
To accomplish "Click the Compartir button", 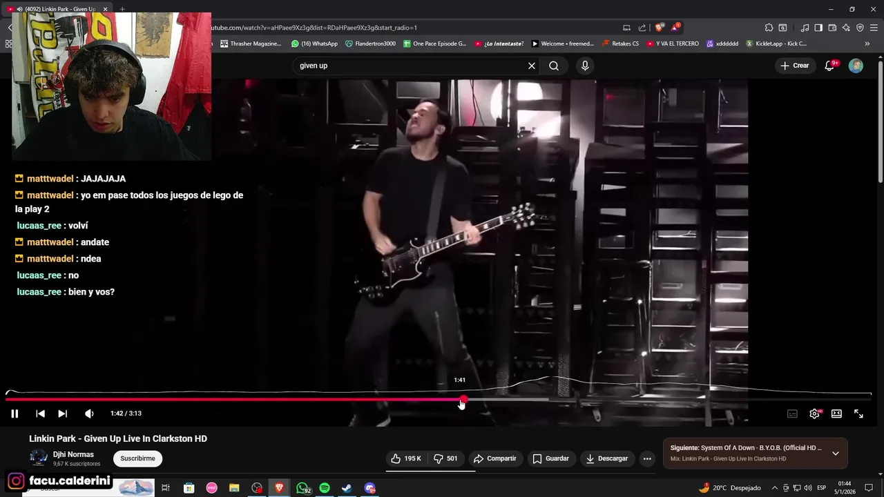I will pos(495,458).
